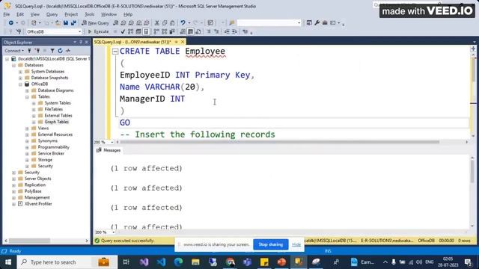Click the Stop sharing button
This screenshot has height=269, width=479.
click(x=271, y=244)
